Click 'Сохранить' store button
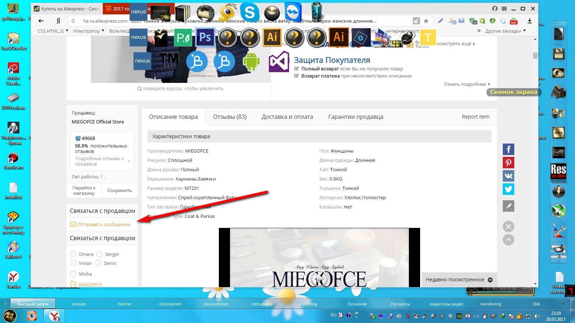The image size is (575, 323). (x=120, y=191)
